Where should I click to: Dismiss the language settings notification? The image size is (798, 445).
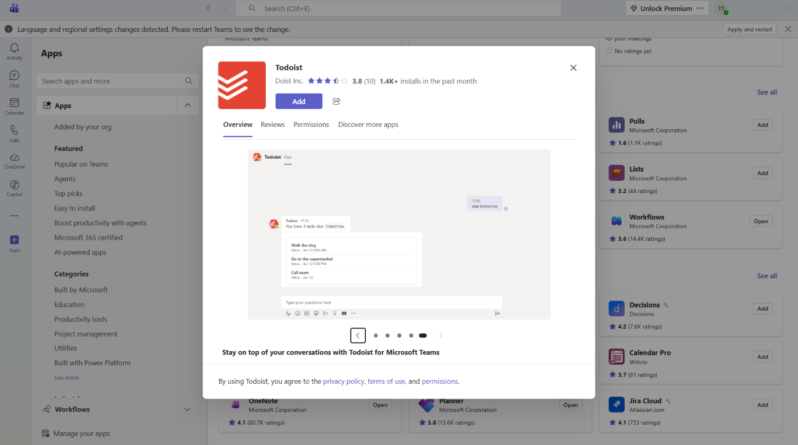[x=788, y=29]
